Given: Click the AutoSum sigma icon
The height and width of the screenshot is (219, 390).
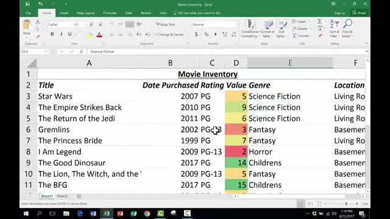Looking at the screenshot, I should tap(320, 22).
